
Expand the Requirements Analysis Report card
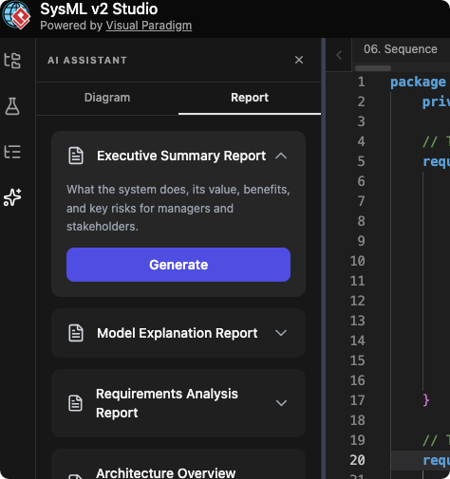281,403
